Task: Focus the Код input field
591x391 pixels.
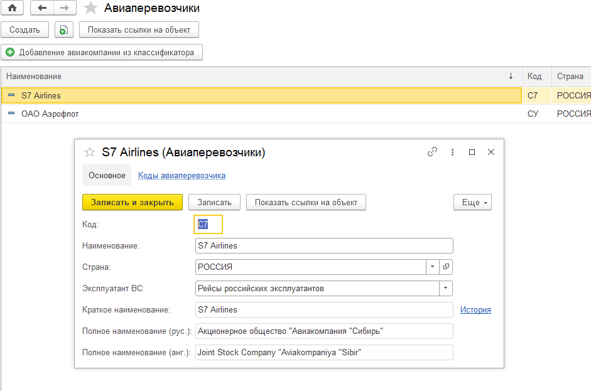Action: 208,224
